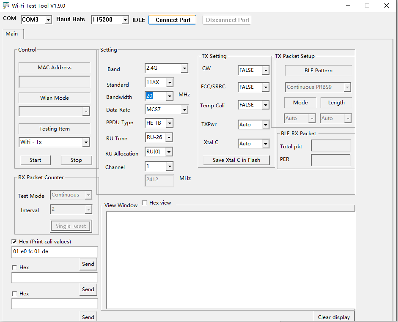
Task: Expand the CW FALSE dropdown
Action: [x=266, y=71]
